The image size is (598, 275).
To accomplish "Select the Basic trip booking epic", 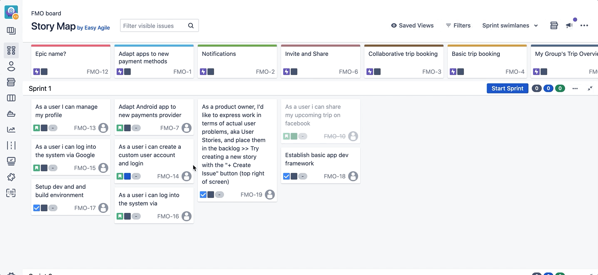I will pyautogui.click(x=487, y=61).
